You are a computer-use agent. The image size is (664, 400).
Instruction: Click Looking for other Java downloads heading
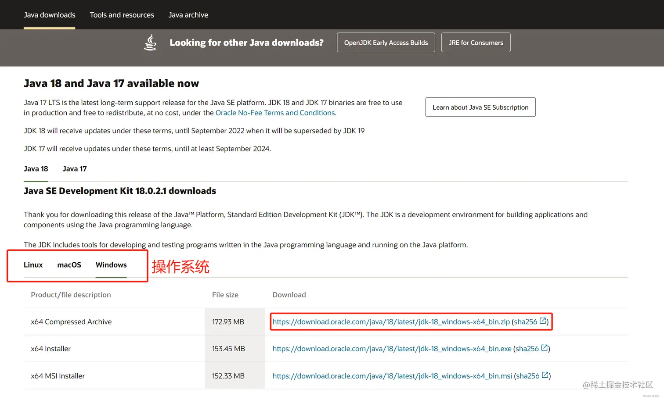tap(246, 43)
